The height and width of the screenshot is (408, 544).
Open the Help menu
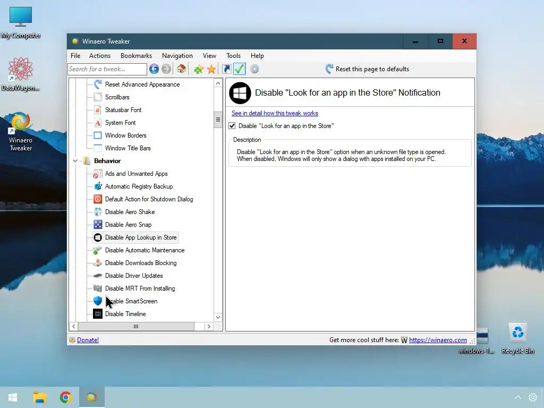tap(258, 55)
